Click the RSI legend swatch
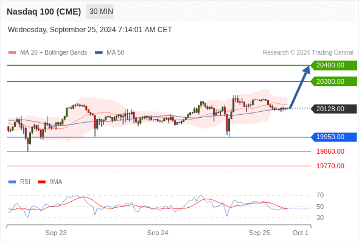The width and height of the screenshot is (359, 243). point(12,182)
